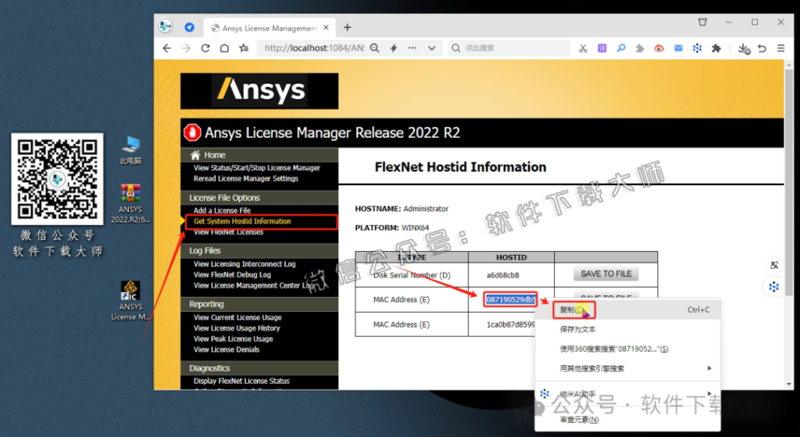
Task: Click the red stop status icon
Action: point(192,133)
